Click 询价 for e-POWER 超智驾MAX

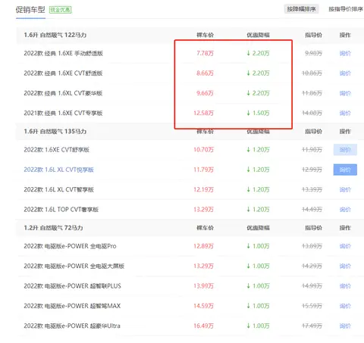345,306
